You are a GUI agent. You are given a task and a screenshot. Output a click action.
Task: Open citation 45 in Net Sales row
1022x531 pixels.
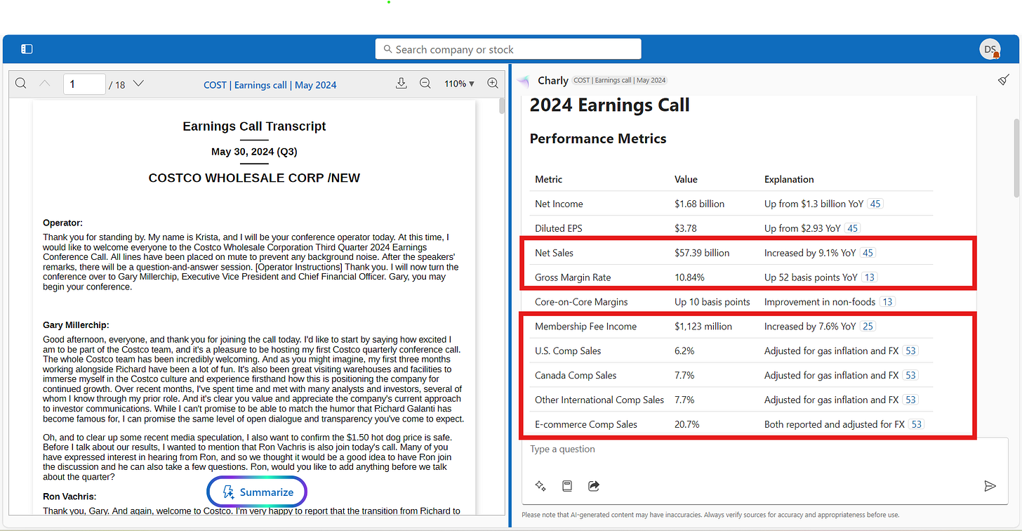click(868, 253)
